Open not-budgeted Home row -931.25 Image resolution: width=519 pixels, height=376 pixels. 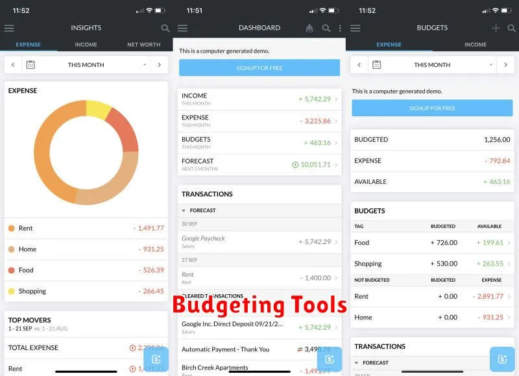[x=432, y=318]
